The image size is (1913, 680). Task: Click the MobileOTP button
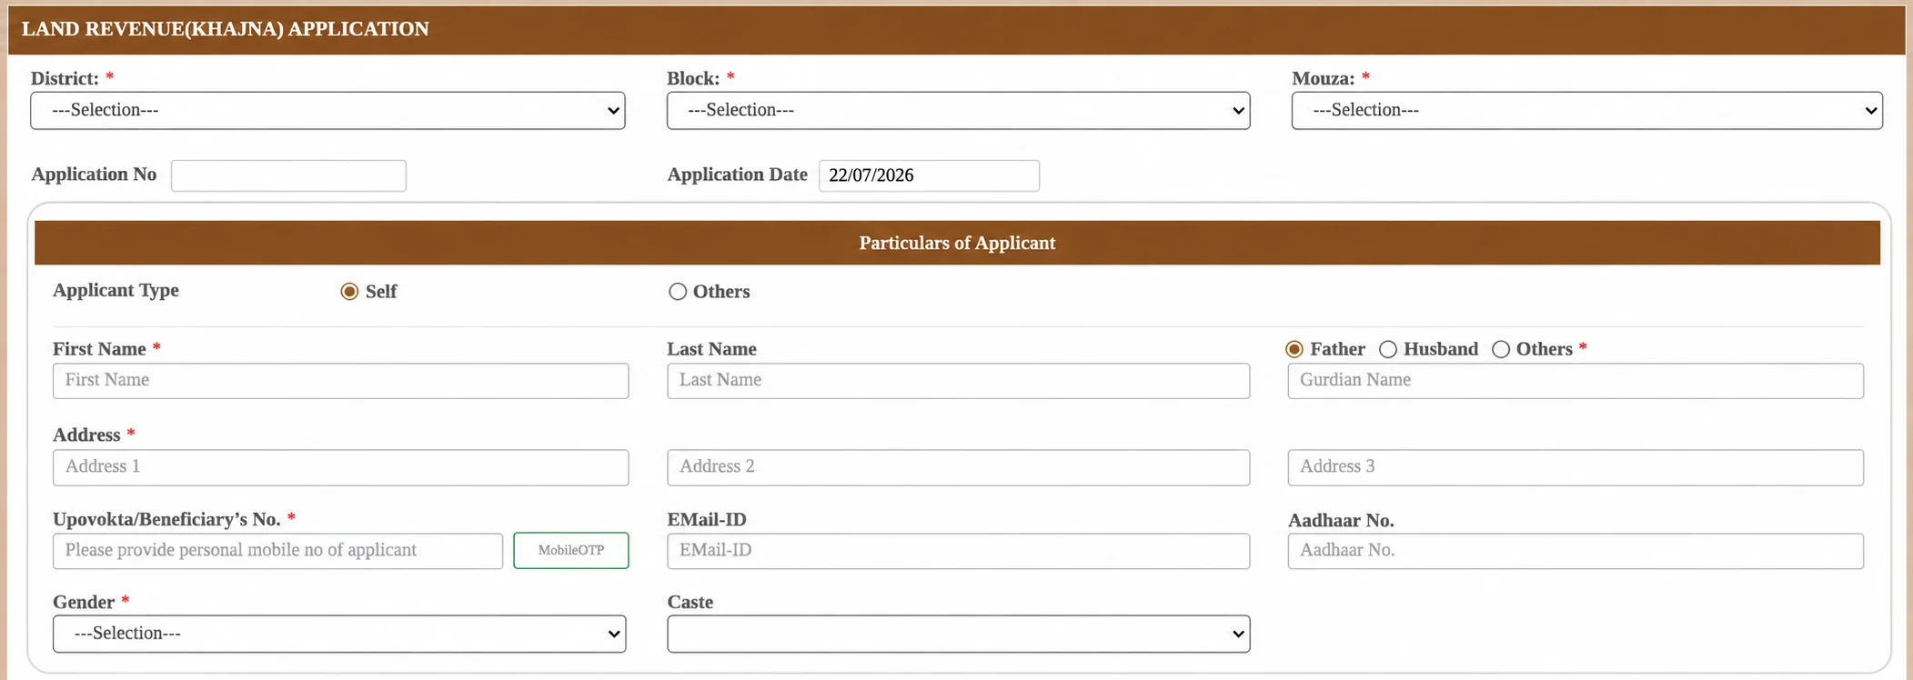(571, 550)
